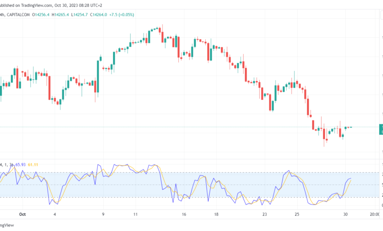This screenshot has width=383, height=231.
Task: Click the 9 date label on time axis
Action: [103, 214]
